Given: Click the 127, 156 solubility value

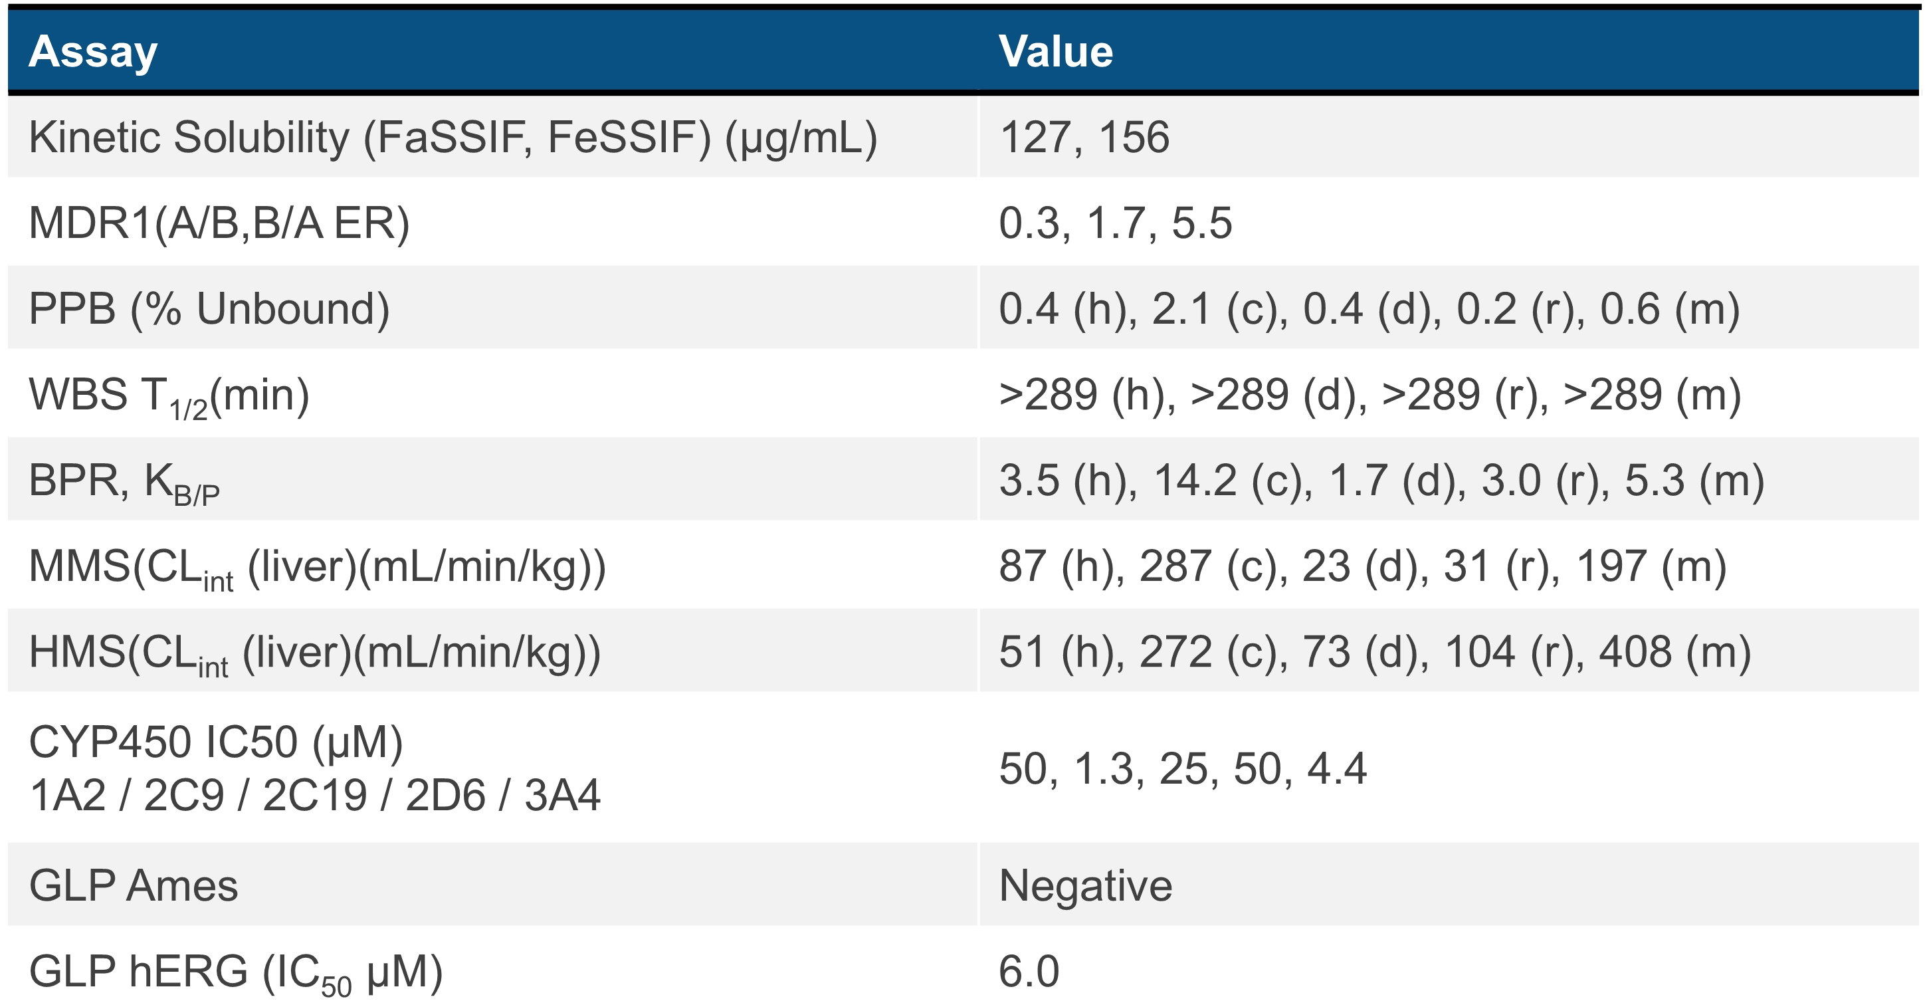Looking at the screenshot, I should 1084,138.
